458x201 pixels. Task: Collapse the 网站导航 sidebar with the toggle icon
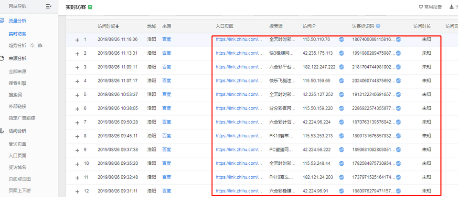48,6
